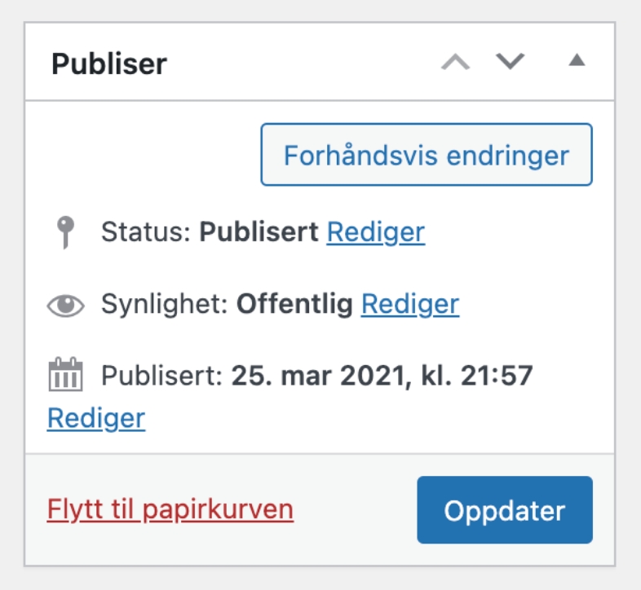Collapse the Publiser panel using the triangle
641x590 pixels.
577,60
